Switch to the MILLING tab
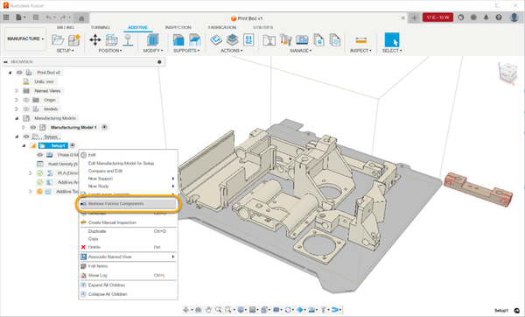This screenshot has width=525, height=317. 66,27
